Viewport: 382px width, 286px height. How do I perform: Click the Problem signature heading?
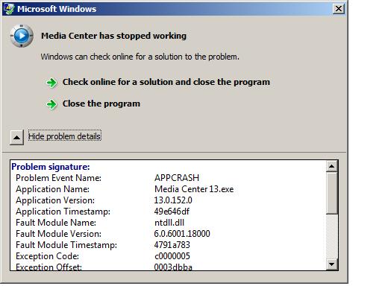point(51,167)
